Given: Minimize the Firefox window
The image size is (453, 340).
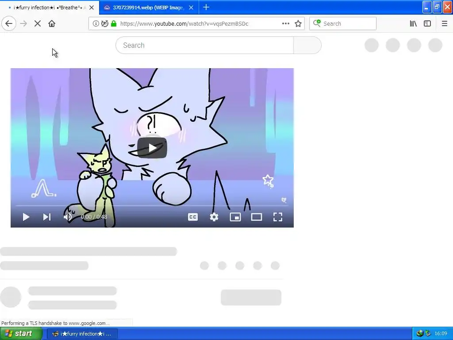Looking at the screenshot, I should point(427,8).
